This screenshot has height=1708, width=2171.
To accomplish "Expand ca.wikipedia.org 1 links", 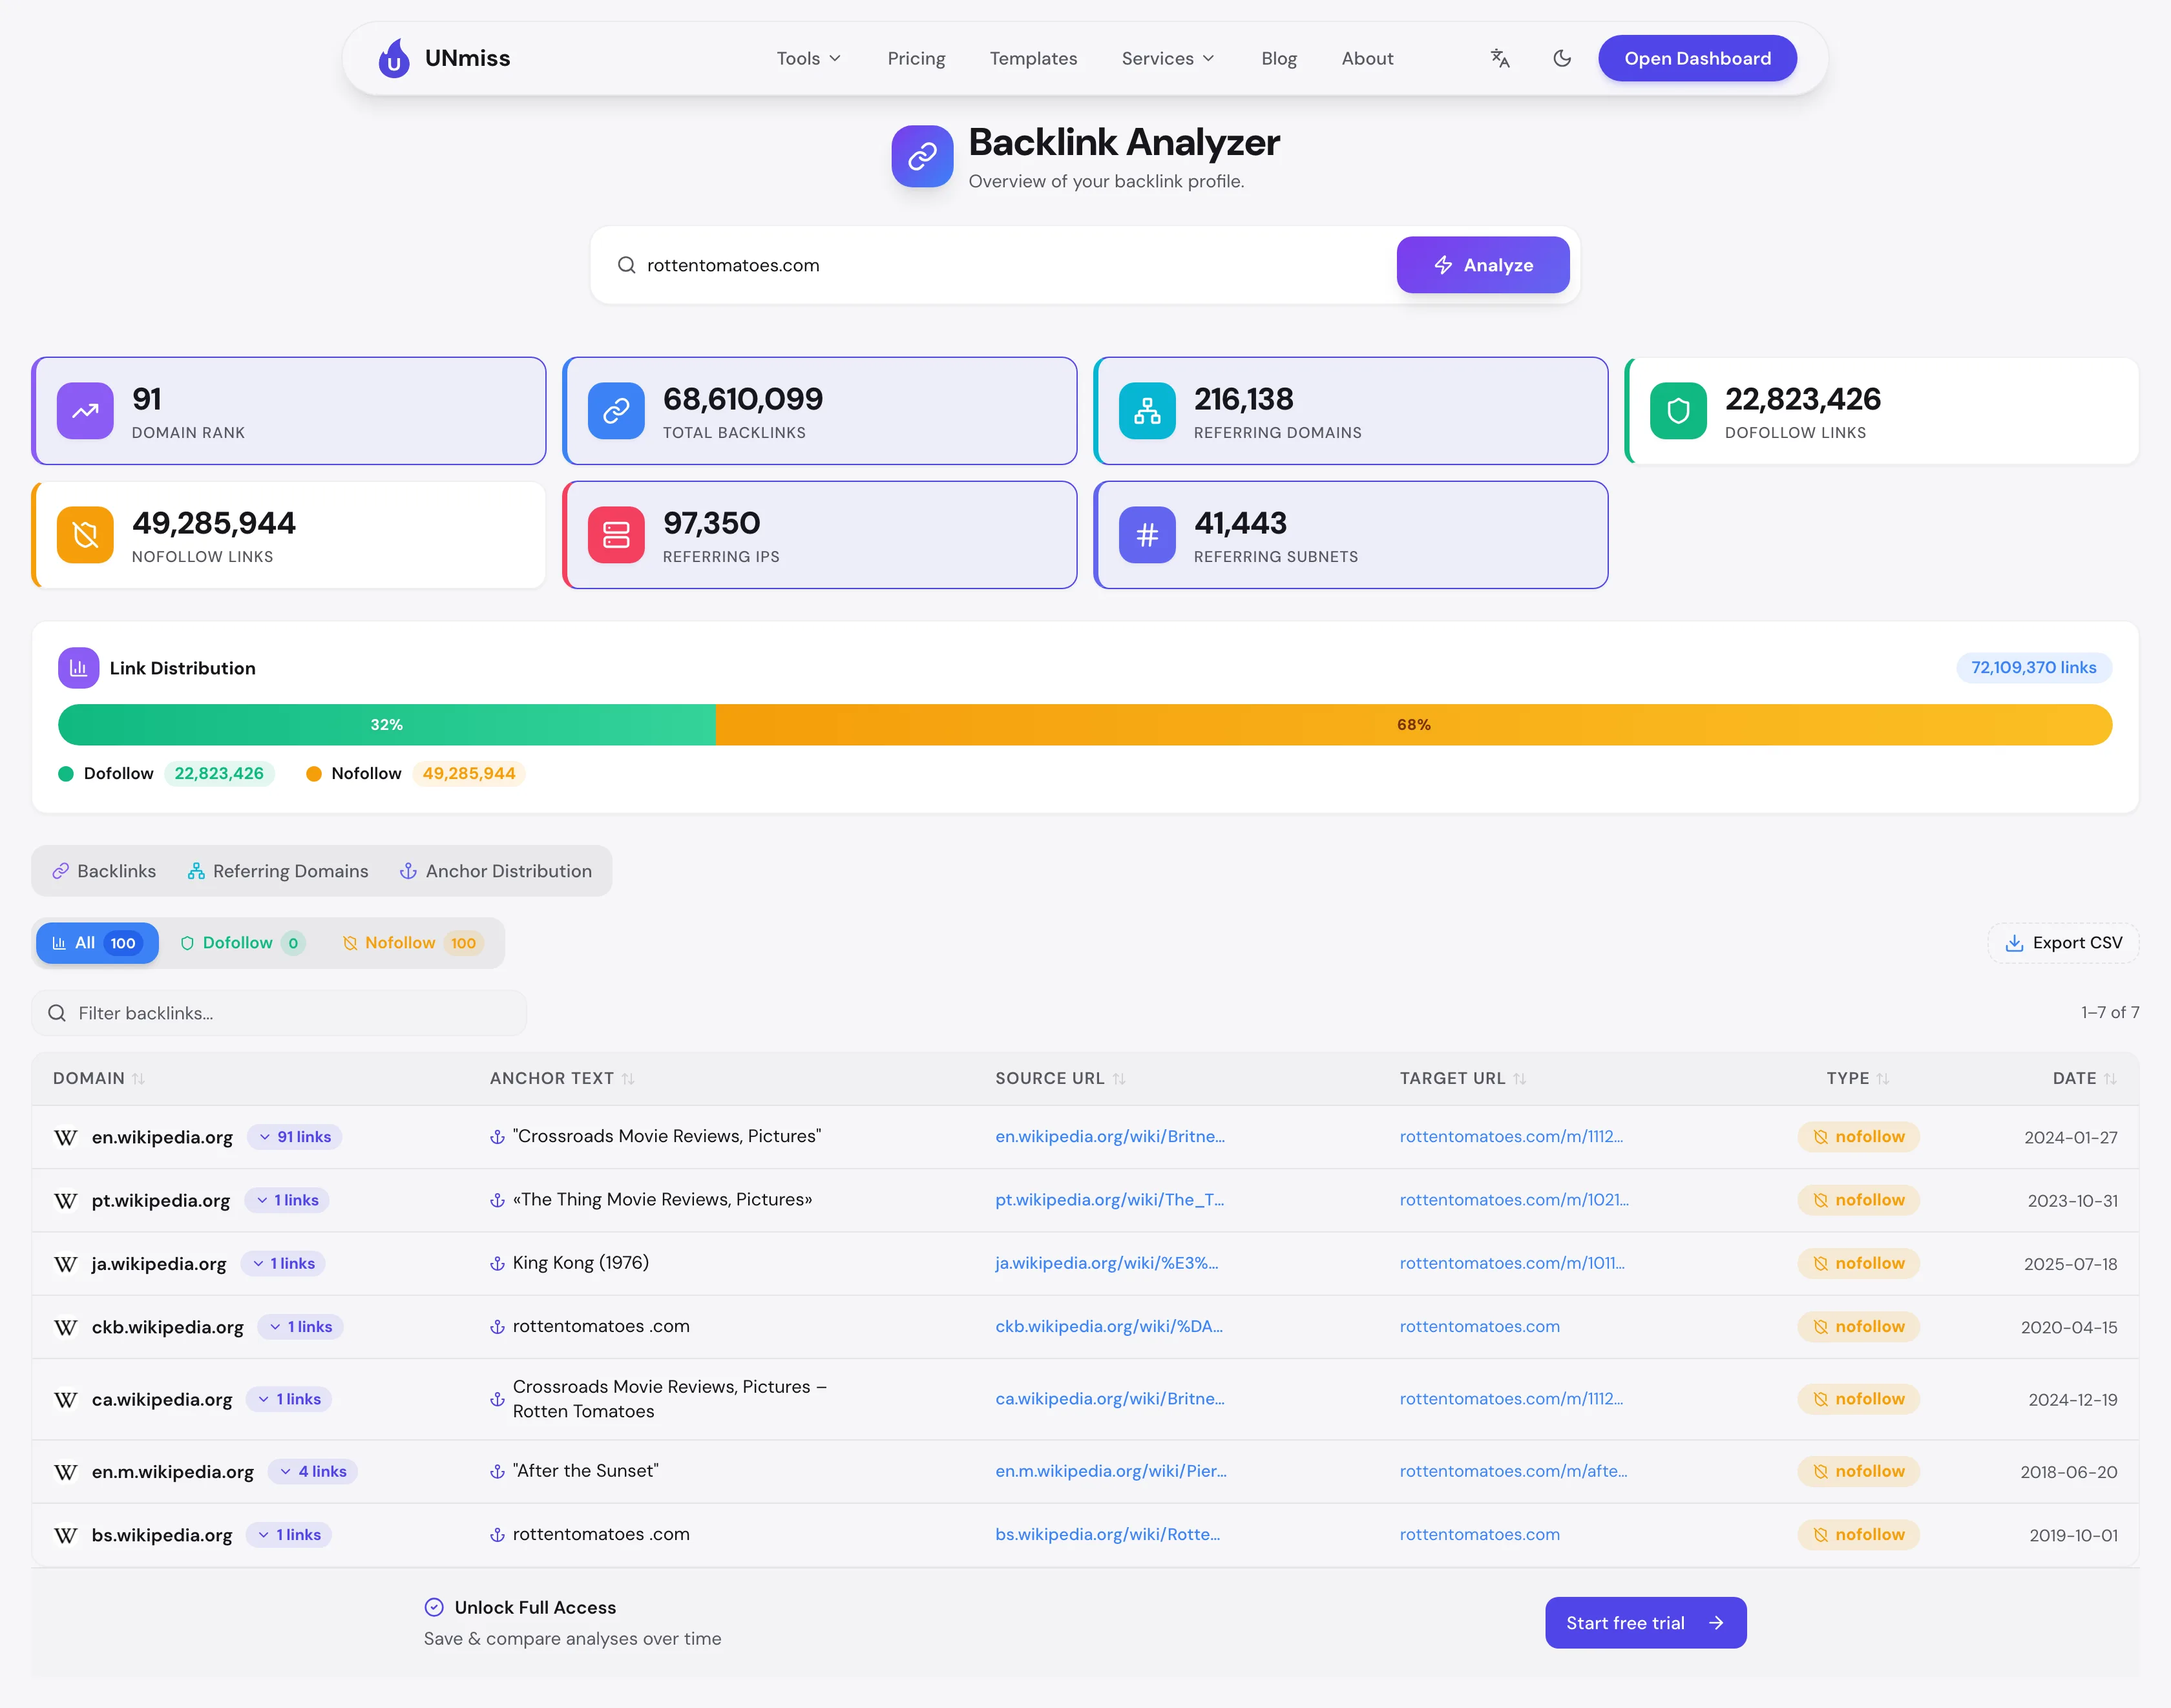I will tap(290, 1399).
